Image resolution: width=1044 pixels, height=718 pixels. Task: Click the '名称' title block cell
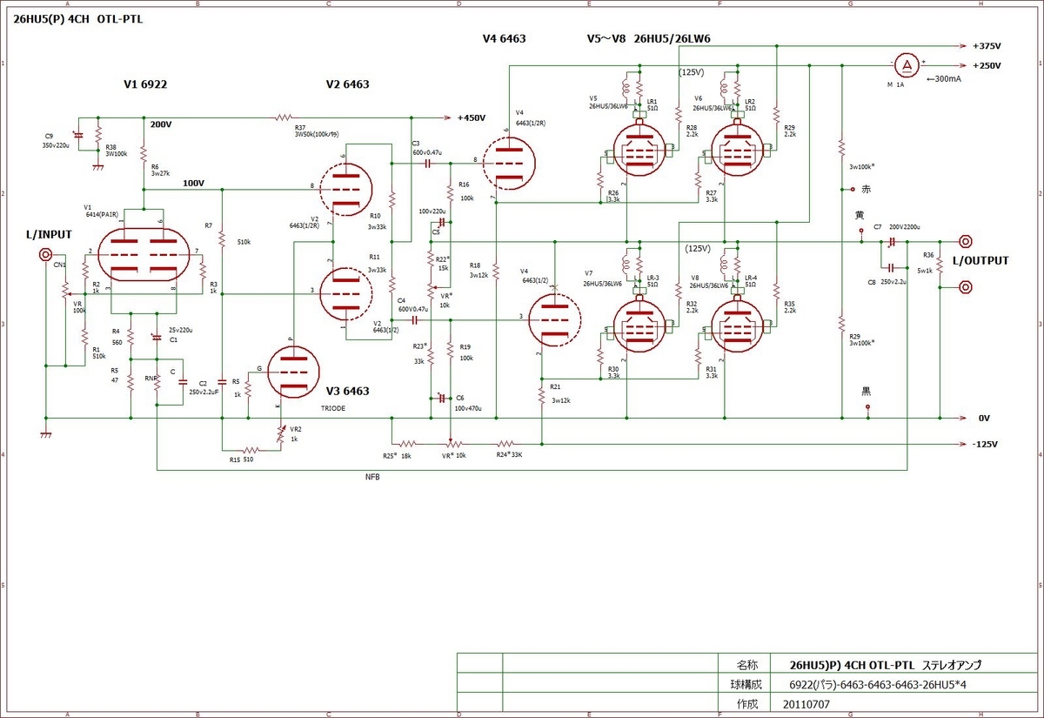(x=748, y=664)
